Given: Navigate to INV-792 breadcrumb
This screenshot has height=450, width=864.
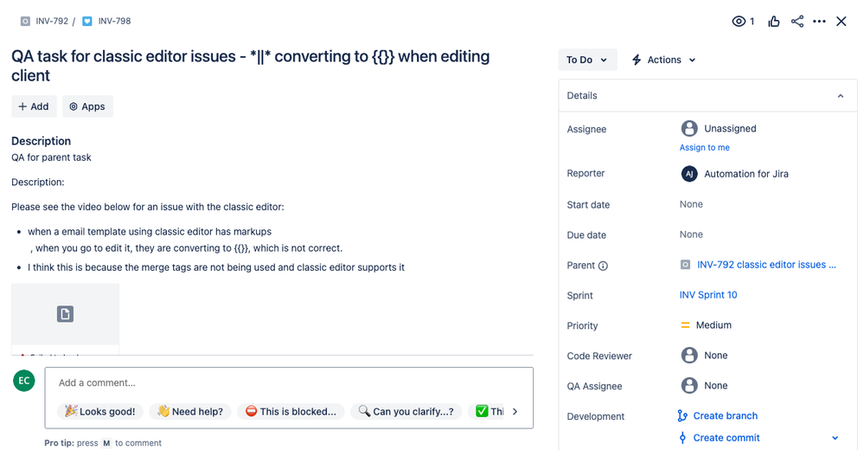Looking at the screenshot, I should (x=52, y=21).
